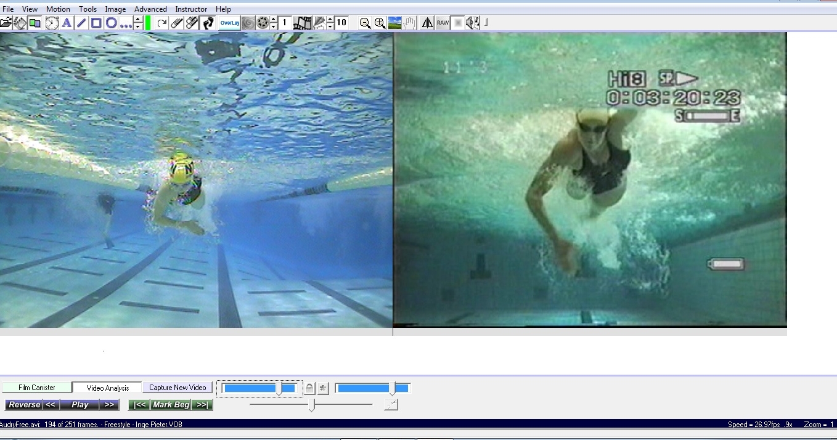Screen dimensions: 837x440
Task: Switch to the Film Canister tab
Action: 36,388
